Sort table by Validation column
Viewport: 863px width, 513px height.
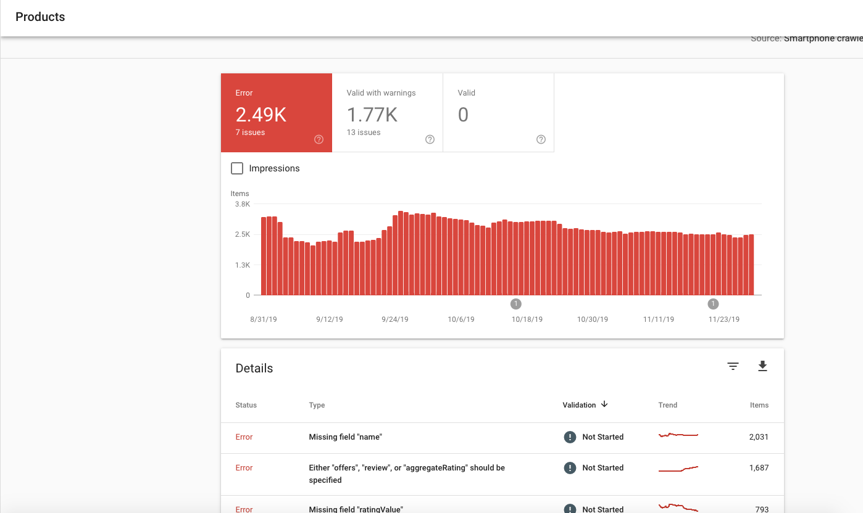click(x=579, y=405)
